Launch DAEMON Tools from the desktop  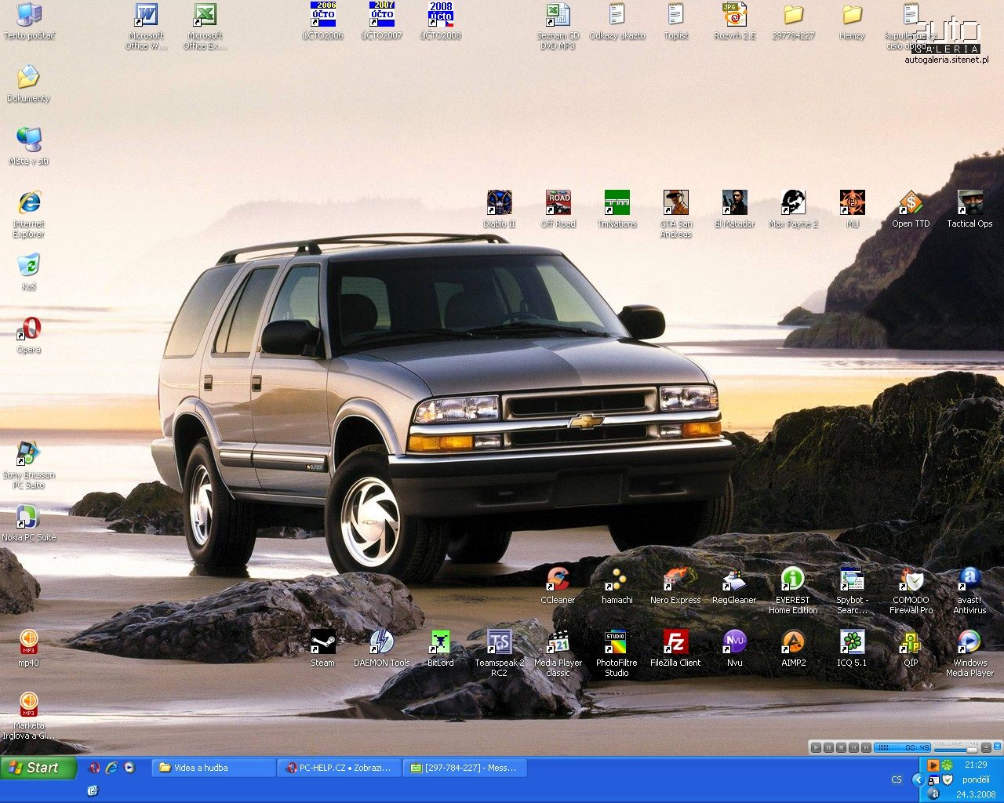(381, 642)
